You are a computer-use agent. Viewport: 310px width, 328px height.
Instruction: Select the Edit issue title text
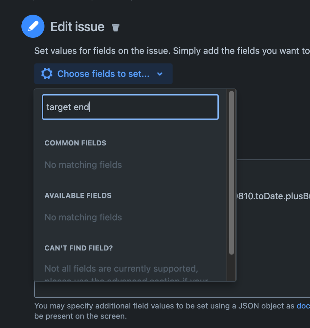[x=77, y=27]
